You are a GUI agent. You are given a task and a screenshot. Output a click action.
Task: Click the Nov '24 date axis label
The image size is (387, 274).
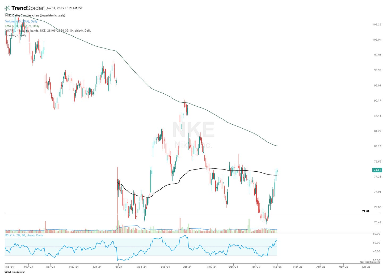212,267
